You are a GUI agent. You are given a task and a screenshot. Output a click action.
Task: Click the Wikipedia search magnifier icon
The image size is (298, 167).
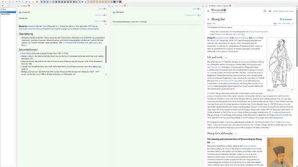265,11
